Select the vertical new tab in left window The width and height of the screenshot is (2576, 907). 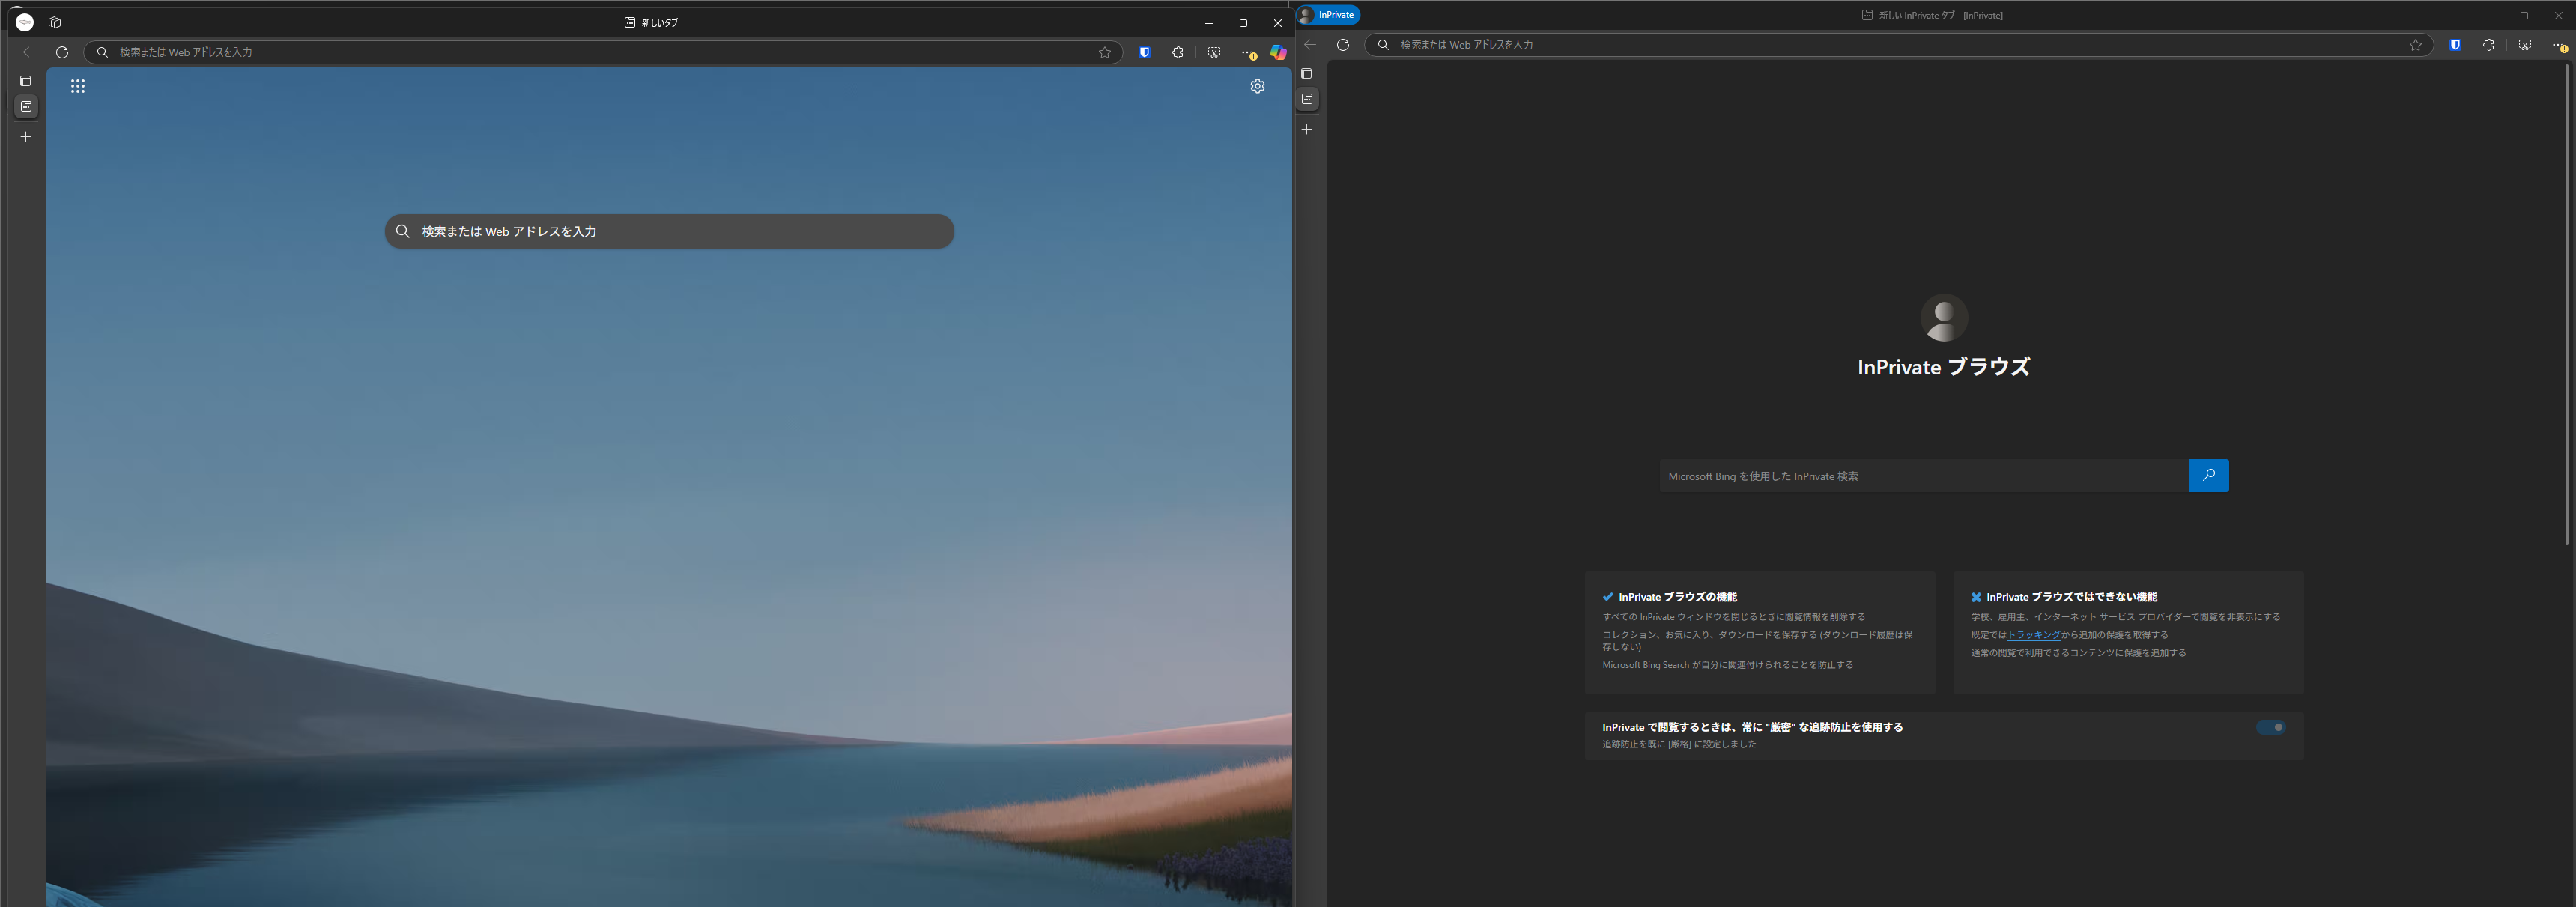pyautogui.click(x=26, y=106)
